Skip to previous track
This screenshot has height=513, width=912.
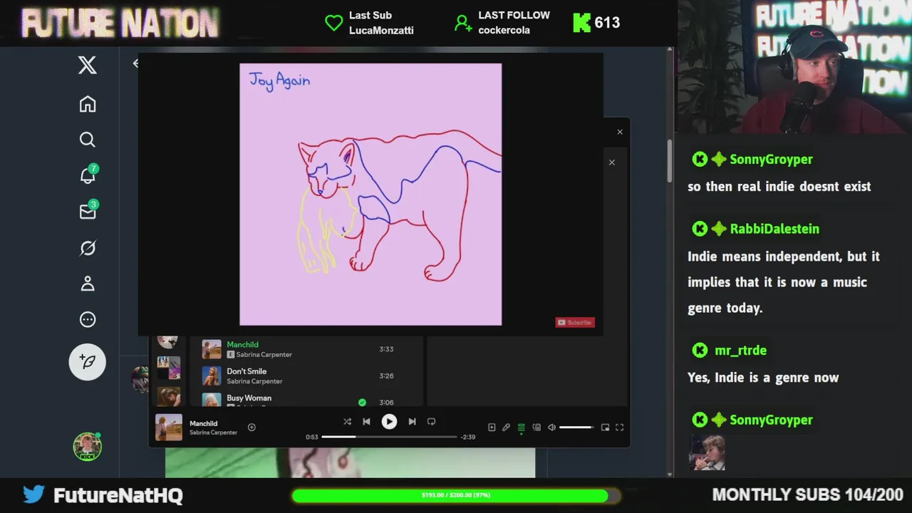click(366, 422)
